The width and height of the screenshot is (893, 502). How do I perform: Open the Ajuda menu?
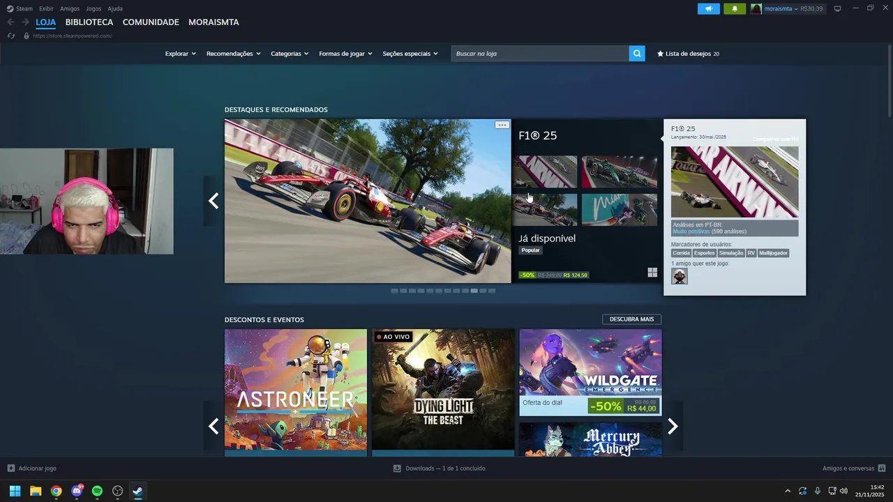coord(115,9)
